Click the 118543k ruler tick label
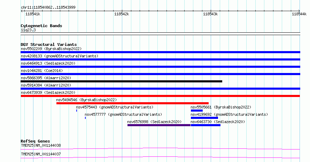 [x=210, y=14]
